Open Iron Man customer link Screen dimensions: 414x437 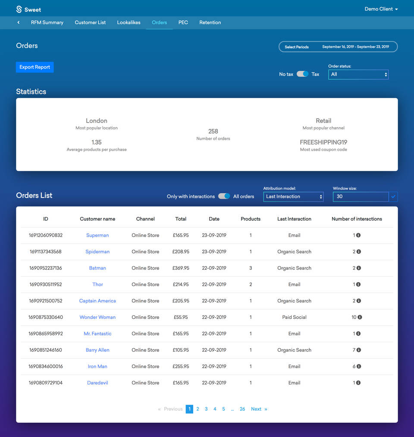97,367
